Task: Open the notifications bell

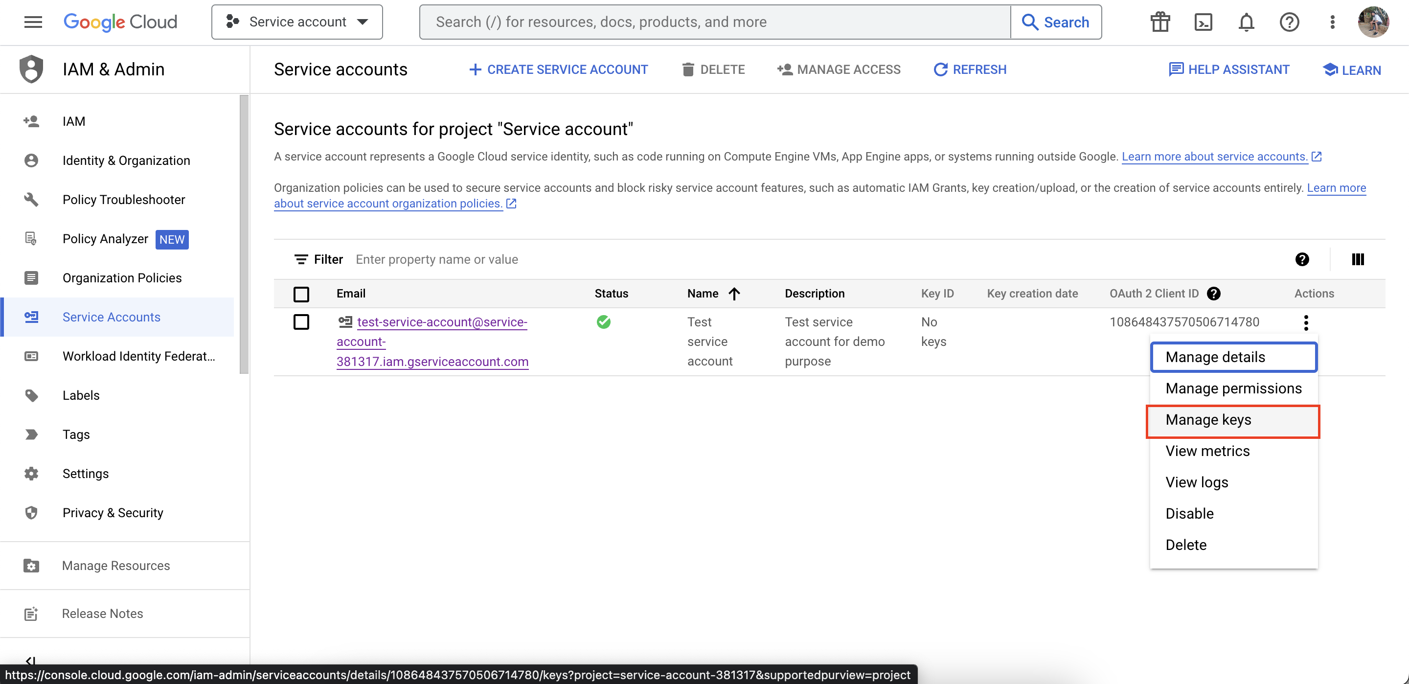Action: coord(1246,22)
